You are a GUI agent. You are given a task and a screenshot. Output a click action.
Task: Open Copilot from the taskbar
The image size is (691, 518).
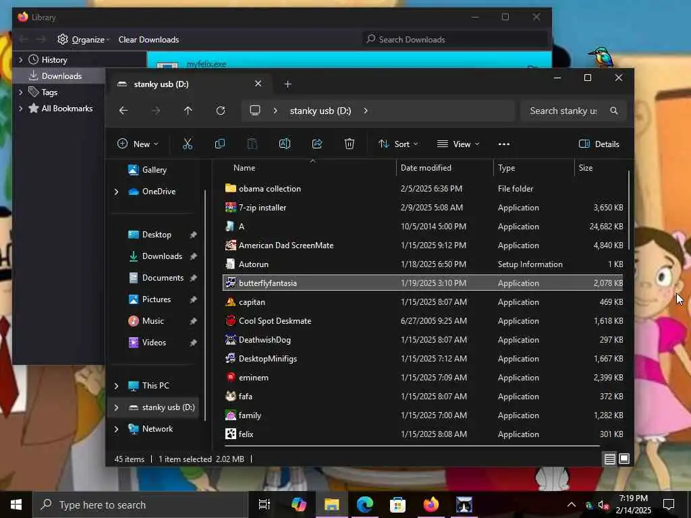click(x=299, y=505)
